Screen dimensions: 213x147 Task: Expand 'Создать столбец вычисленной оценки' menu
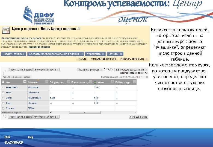[x=81, y=54]
